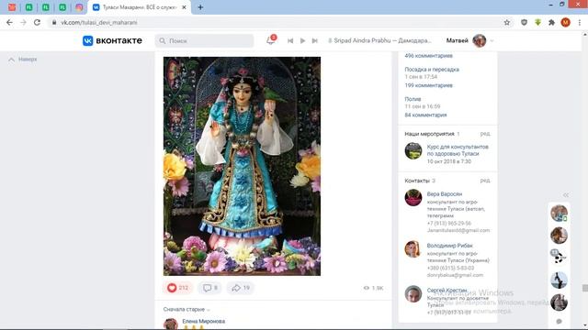The width and height of the screenshot is (588, 330).
Task: Open Володимир Рибак contact profile
Action: [x=449, y=246]
